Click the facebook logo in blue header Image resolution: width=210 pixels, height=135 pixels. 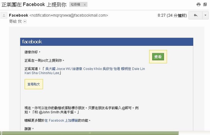pos(32,42)
